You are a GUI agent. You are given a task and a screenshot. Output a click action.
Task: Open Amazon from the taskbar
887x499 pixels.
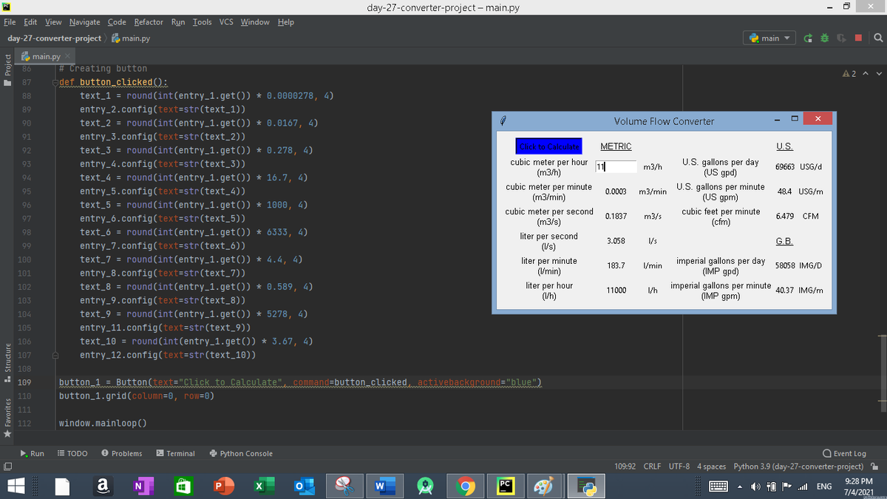tap(101, 486)
